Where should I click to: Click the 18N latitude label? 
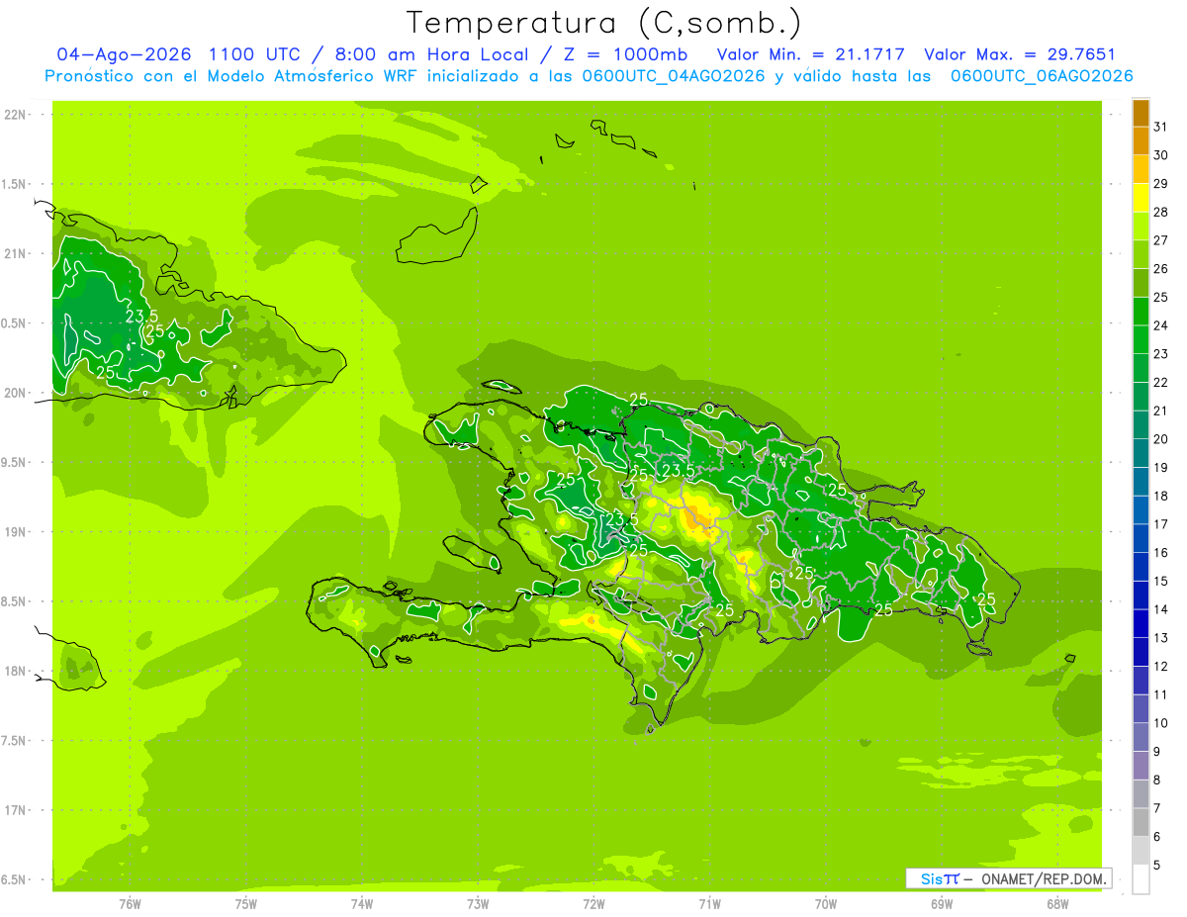(16, 671)
